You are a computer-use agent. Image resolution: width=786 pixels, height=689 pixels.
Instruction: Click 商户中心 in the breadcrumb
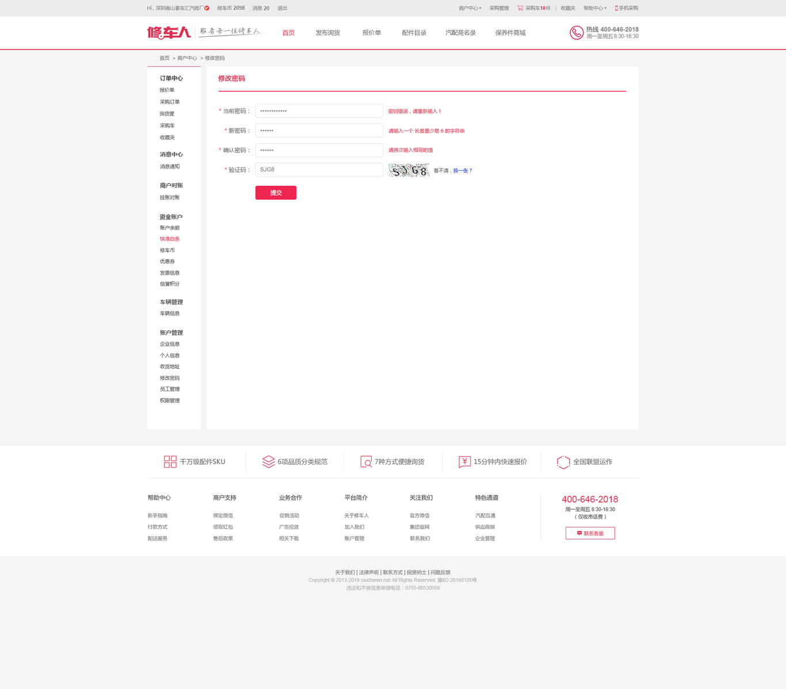click(x=187, y=58)
